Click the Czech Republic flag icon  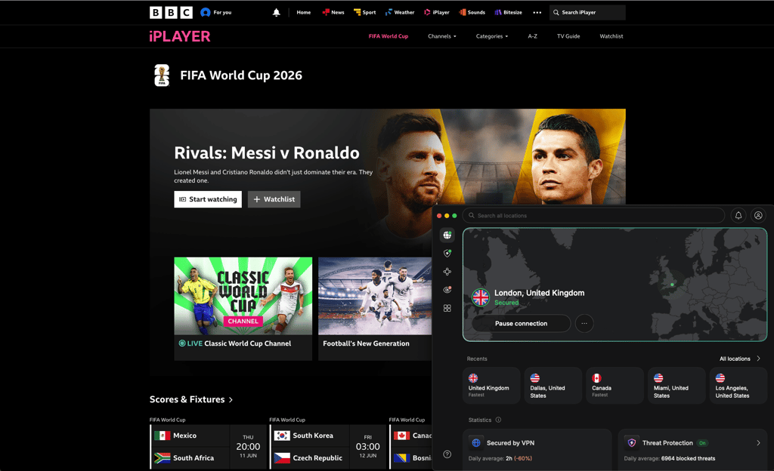[x=283, y=457]
